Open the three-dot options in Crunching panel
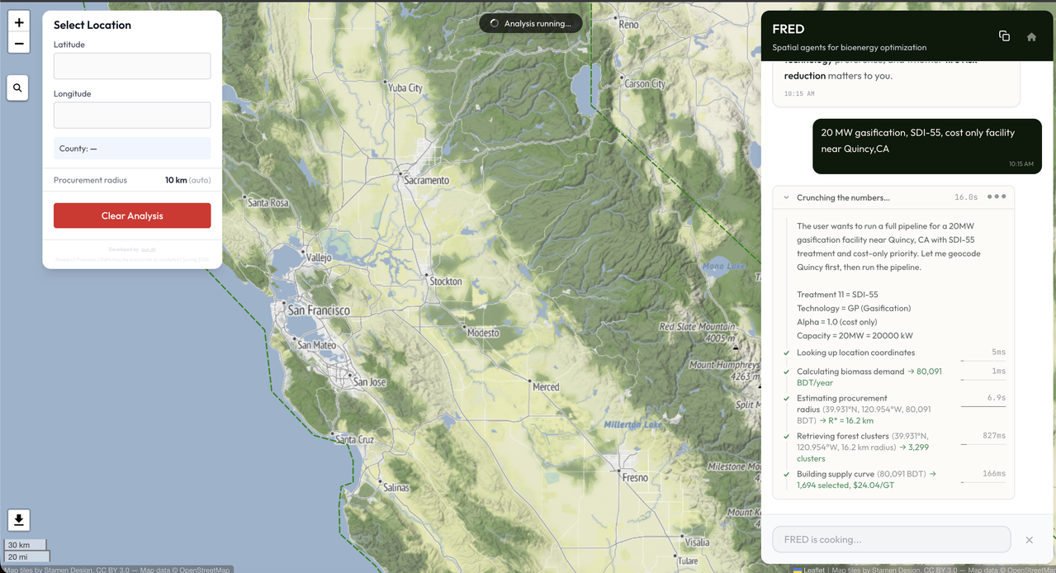 pyautogui.click(x=997, y=197)
